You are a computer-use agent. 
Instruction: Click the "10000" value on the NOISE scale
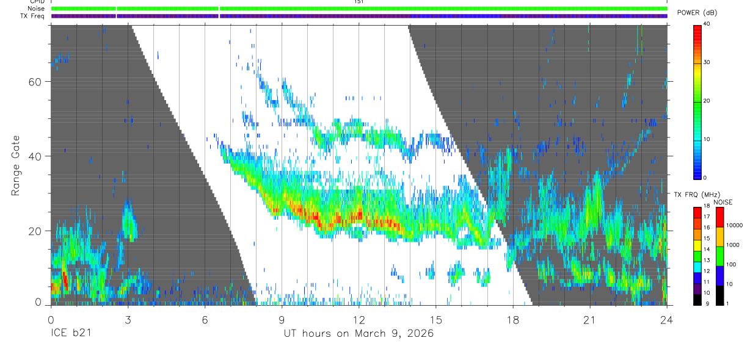(734, 226)
